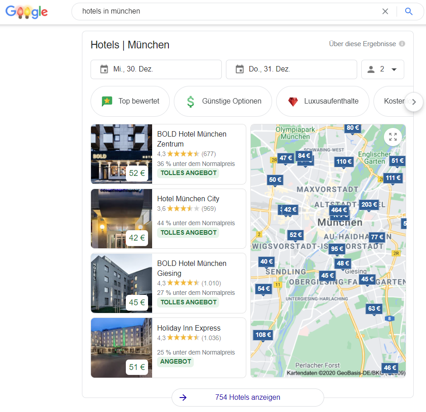Click the 47 € map price marker
426x412 pixels.
click(286, 158)
